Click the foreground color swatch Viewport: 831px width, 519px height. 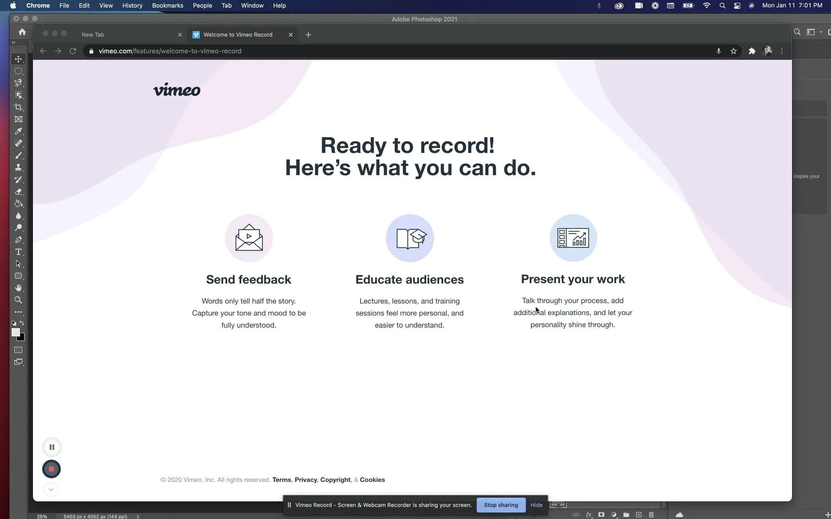(15, 332)
